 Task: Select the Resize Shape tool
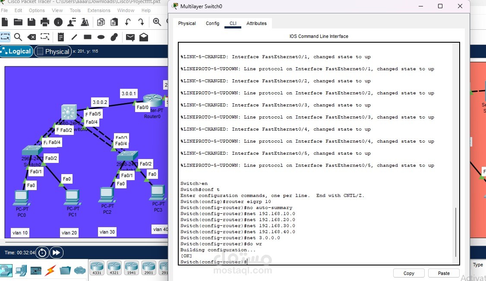coord(45,37)
